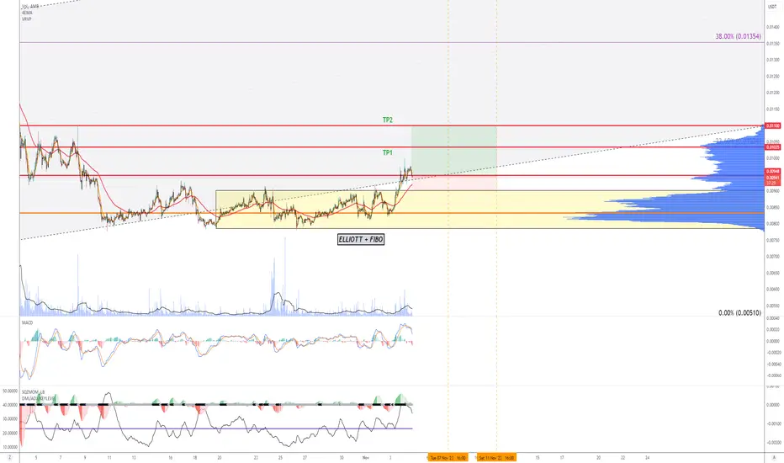Select the Vol AMB legend label

coord(30,7)
